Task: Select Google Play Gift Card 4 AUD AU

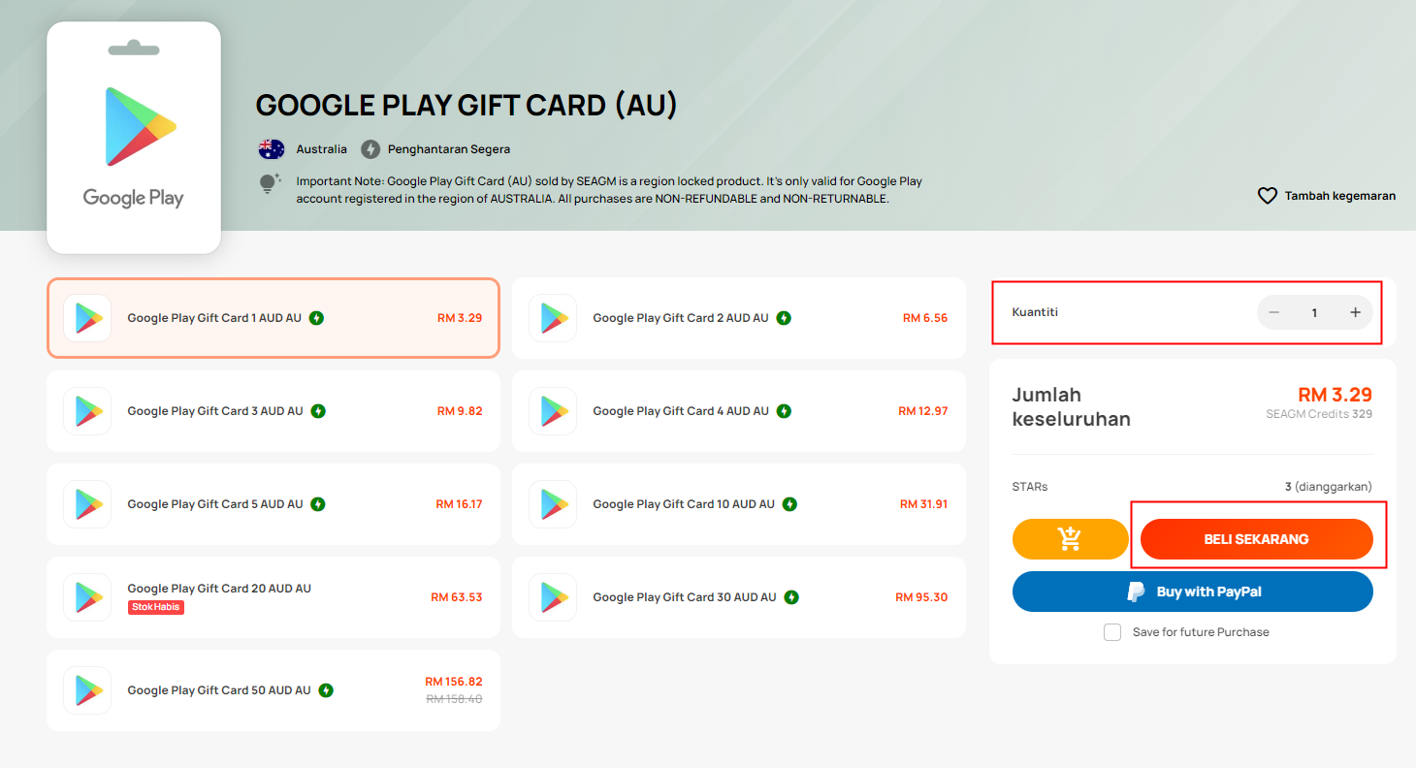Action: coord(739,411)
